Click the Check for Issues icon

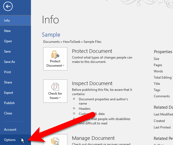click(55, 87)
